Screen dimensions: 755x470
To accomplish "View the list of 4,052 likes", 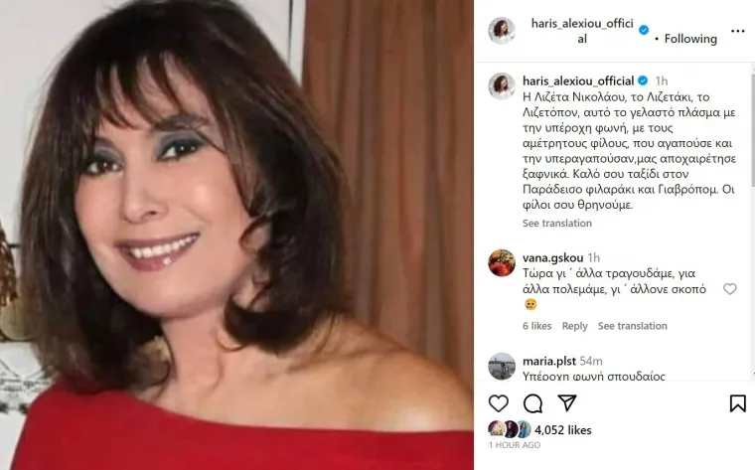I will [563, 430].
